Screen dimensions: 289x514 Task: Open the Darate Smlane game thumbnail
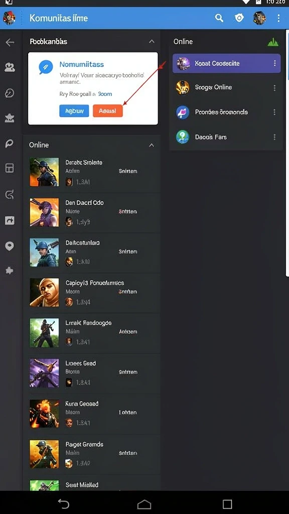(44, 172)
